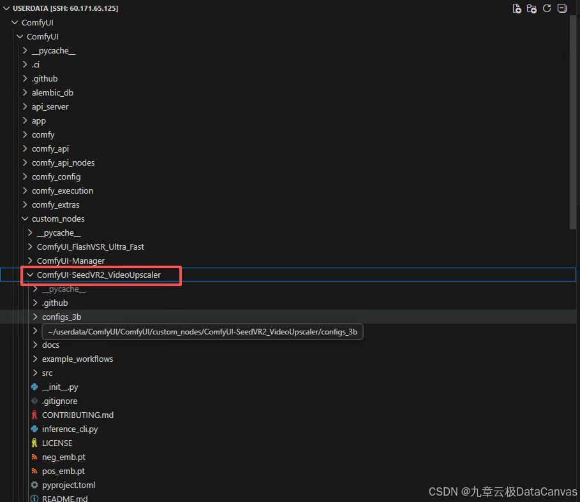
Task: Expand the docs folder chevron
Action: 36,345
